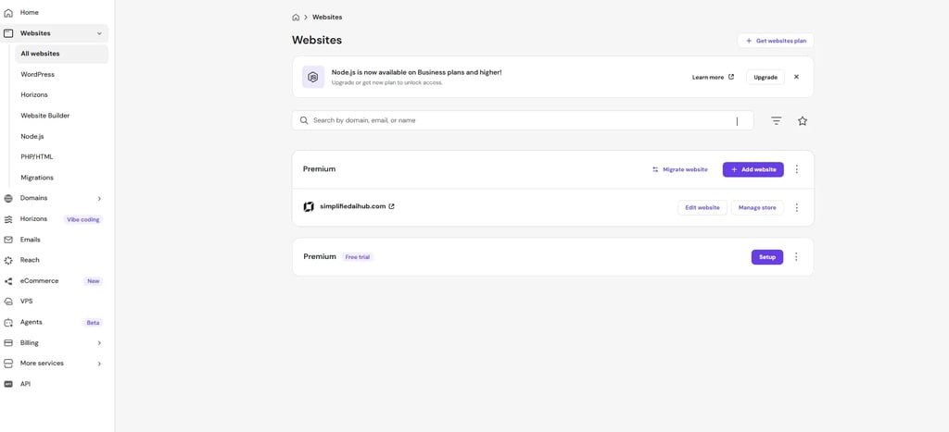Screen dimensions: 949x432
Task: Click the Home icon in the sidebar
Action: [x=8, y=12]
